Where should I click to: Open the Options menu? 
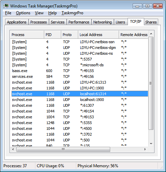pyautogui.click(x=23, y=13)
